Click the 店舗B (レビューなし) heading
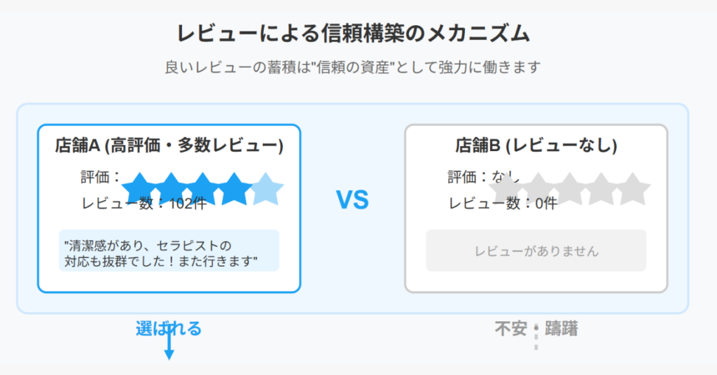The width and height of the screenshot is (717, 375). click(x=536, y=146)
